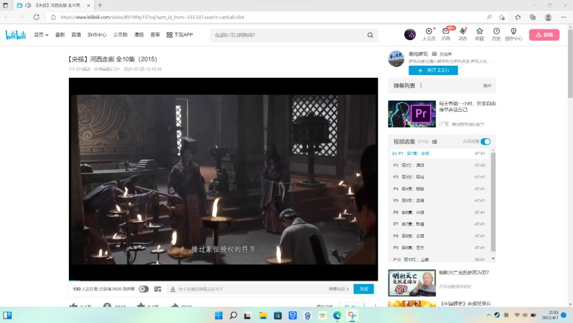The width and height of the screenshot is (573, 323).
Task: Open the 收藏 favorites star icon
Action: 480,33
